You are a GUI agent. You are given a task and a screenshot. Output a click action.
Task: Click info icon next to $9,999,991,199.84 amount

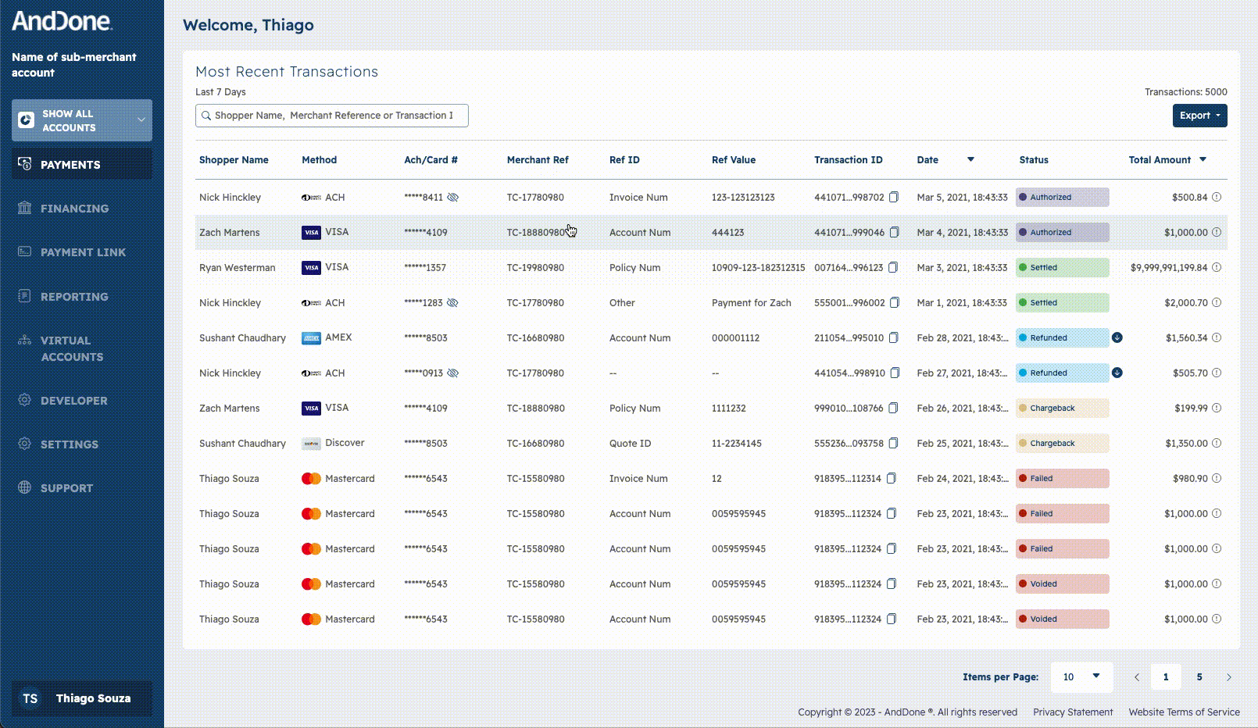point(1217,268)
